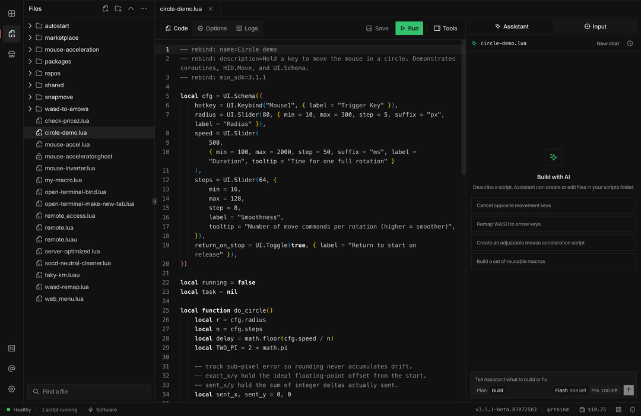The width and height of the screenshot is (641, 416).
Task: Pick the 'Remap WASD to arrow keys' suggestion
Action: point(554,224)
